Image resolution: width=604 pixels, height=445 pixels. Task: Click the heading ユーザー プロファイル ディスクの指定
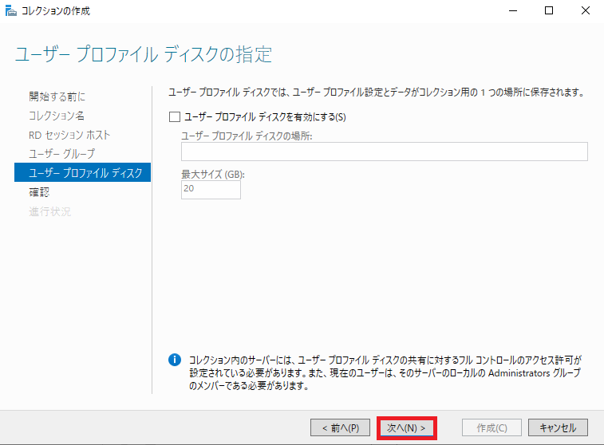[144, 54]
